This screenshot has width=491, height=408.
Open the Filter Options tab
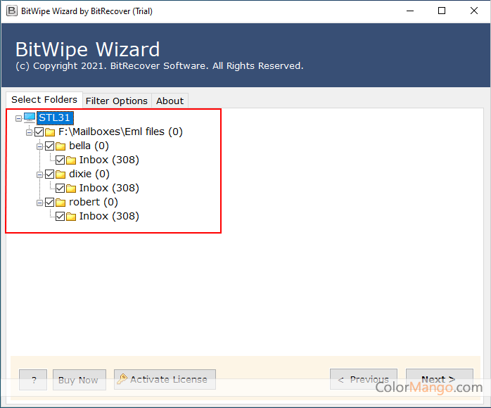pos(117,101)
